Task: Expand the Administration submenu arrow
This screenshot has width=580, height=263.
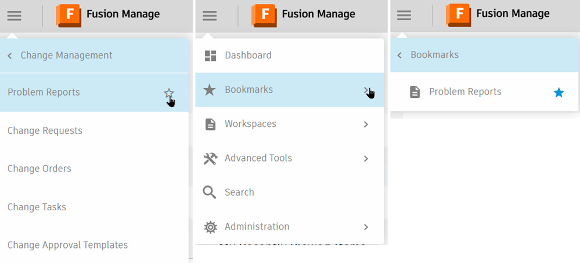Action: tap(366, 227)
